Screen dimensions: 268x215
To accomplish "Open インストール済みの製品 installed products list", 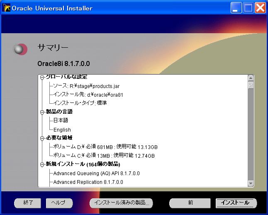I will (121, 203).
